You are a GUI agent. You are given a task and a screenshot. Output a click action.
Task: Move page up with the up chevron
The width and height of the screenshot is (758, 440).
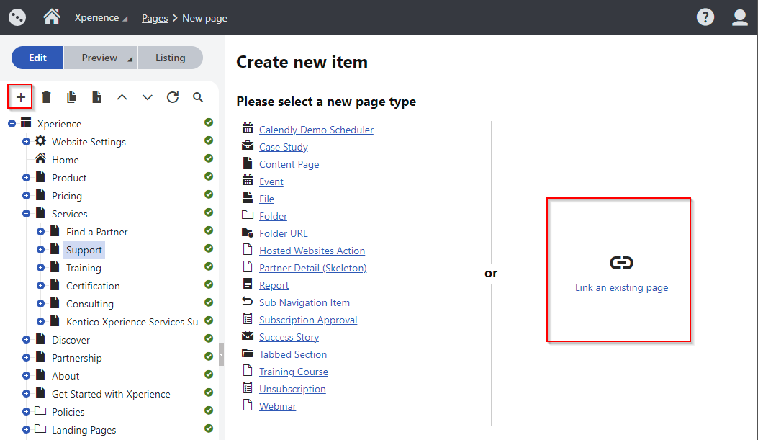(122, 97)
